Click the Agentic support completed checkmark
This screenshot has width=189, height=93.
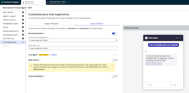click(23, 16)
